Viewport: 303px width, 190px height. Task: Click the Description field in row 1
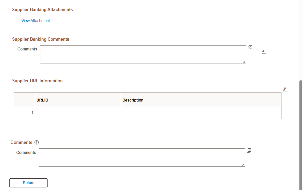pyautogui.click(x=200, y=113)
